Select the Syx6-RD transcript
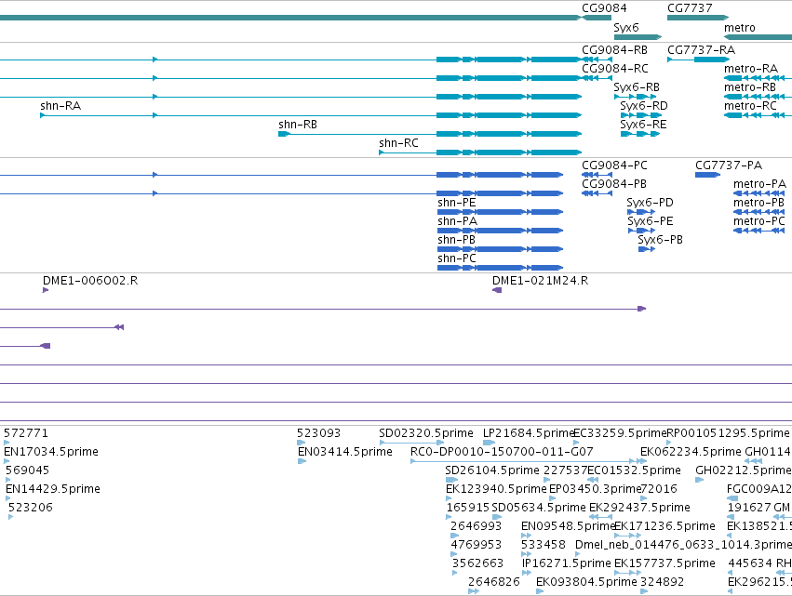The height and width of the screenshot is (596, 792). tap(641, 115)
